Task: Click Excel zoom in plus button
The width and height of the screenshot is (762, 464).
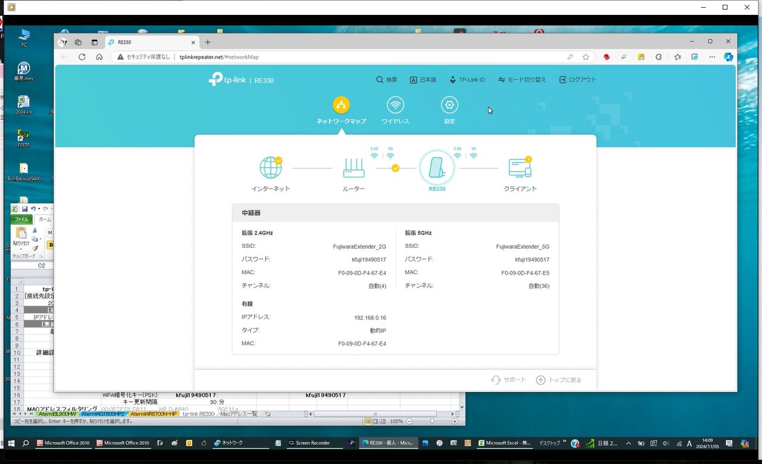Action: coord(455,421)
